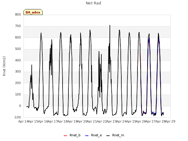Select the Apr 24 x-axis label
Viewport: 188px width, 141px height.
121,121
